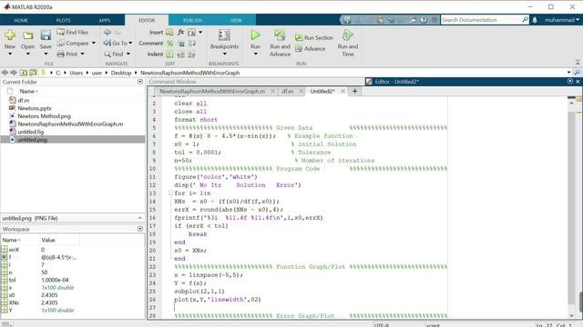This screenshot has width=583, height=327.
Task: Click the Indent smart indent icon
Action: [169, 54]
